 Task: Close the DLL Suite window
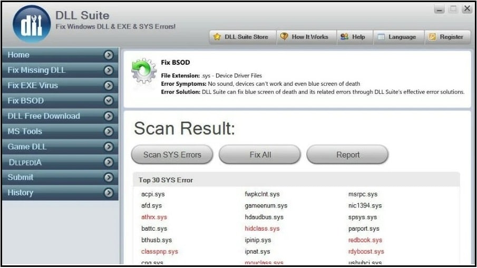467,9
